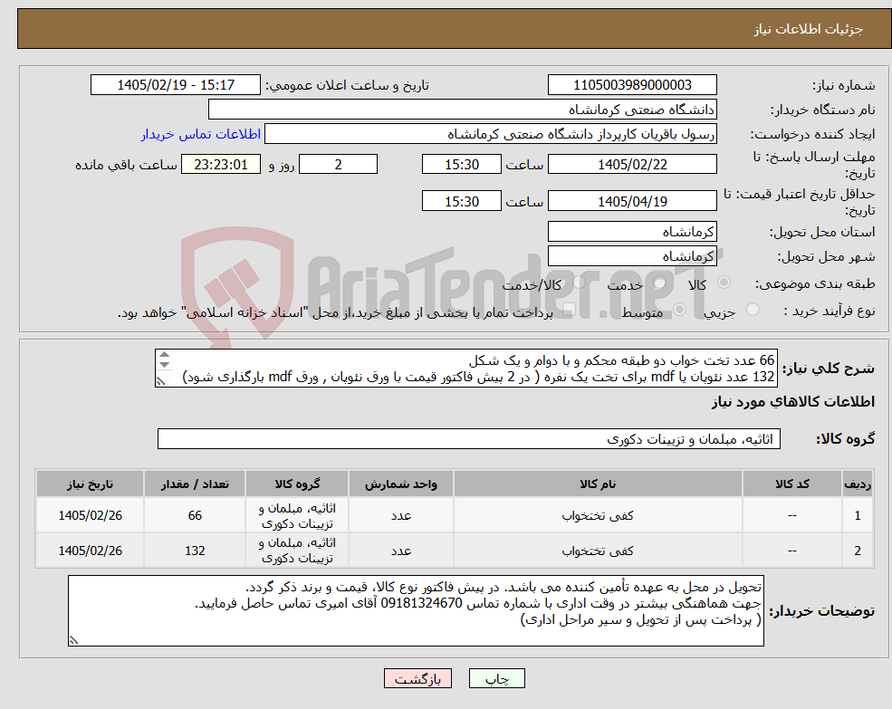This screenshot has width=892, height=709.
Task: Click the گروه کالا column header
Action: (x=297, y=484)
